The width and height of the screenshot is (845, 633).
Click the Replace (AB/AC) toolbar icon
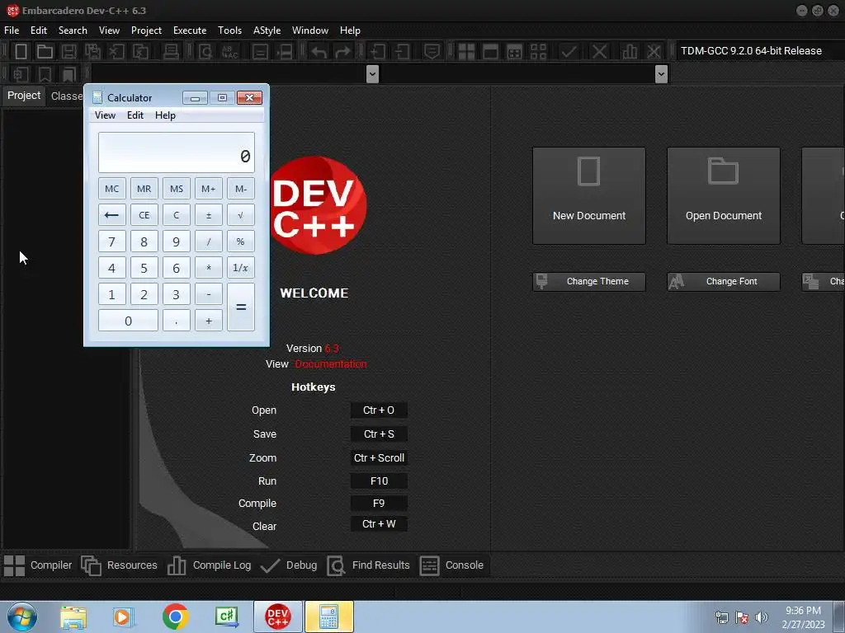[229, 51]
